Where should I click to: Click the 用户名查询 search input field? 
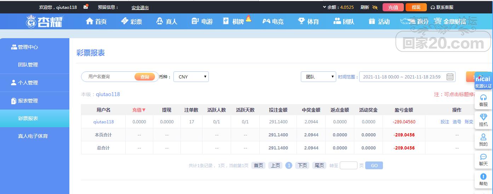pyautogui.click(x=110, y=77)
